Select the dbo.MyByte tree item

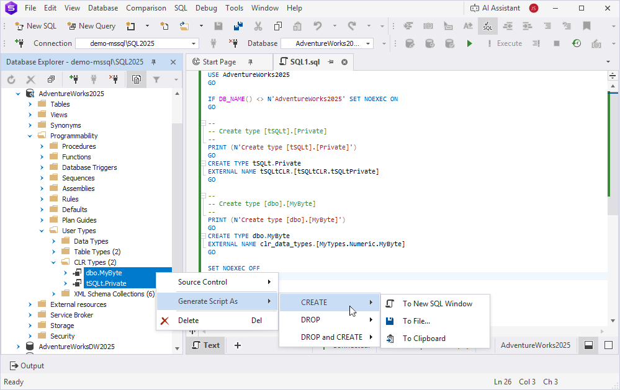pyautogui.click(x=104, y=273)
